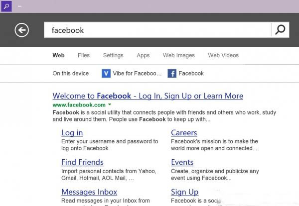Click the search box containing facebook
This screenshot has width=299, height=206.
coord(157,30)
